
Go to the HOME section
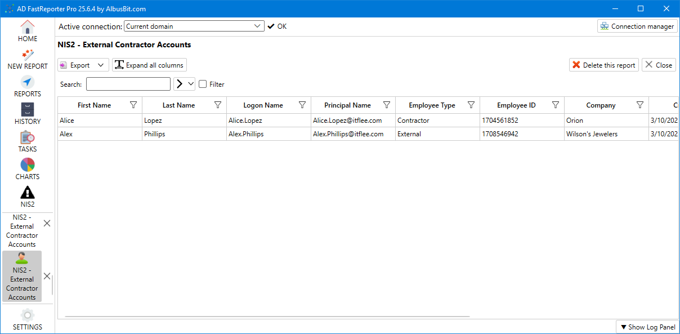click(28, 32)
